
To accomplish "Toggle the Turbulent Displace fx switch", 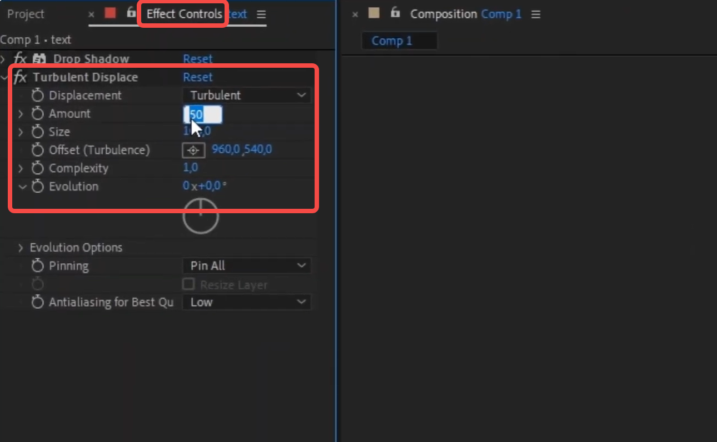I will [x=20, y=77].
